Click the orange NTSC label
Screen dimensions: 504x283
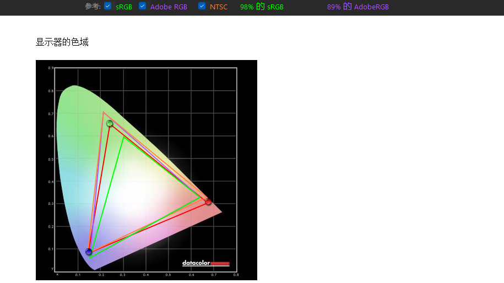pyautogui.click(x=219, y=7)
